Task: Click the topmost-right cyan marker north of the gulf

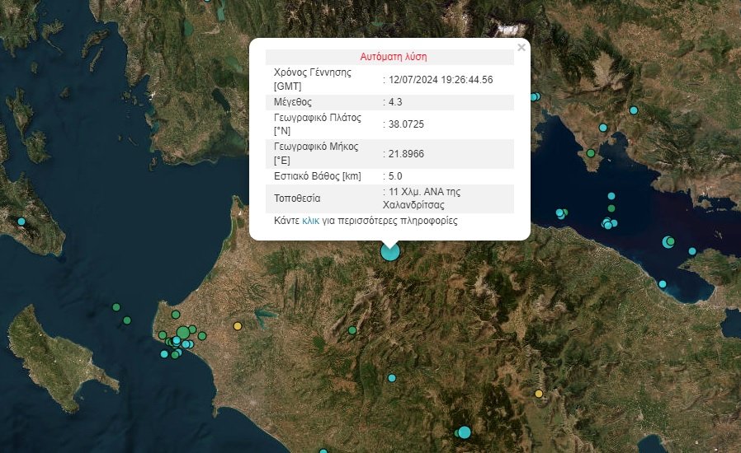Action: [634, 110]
